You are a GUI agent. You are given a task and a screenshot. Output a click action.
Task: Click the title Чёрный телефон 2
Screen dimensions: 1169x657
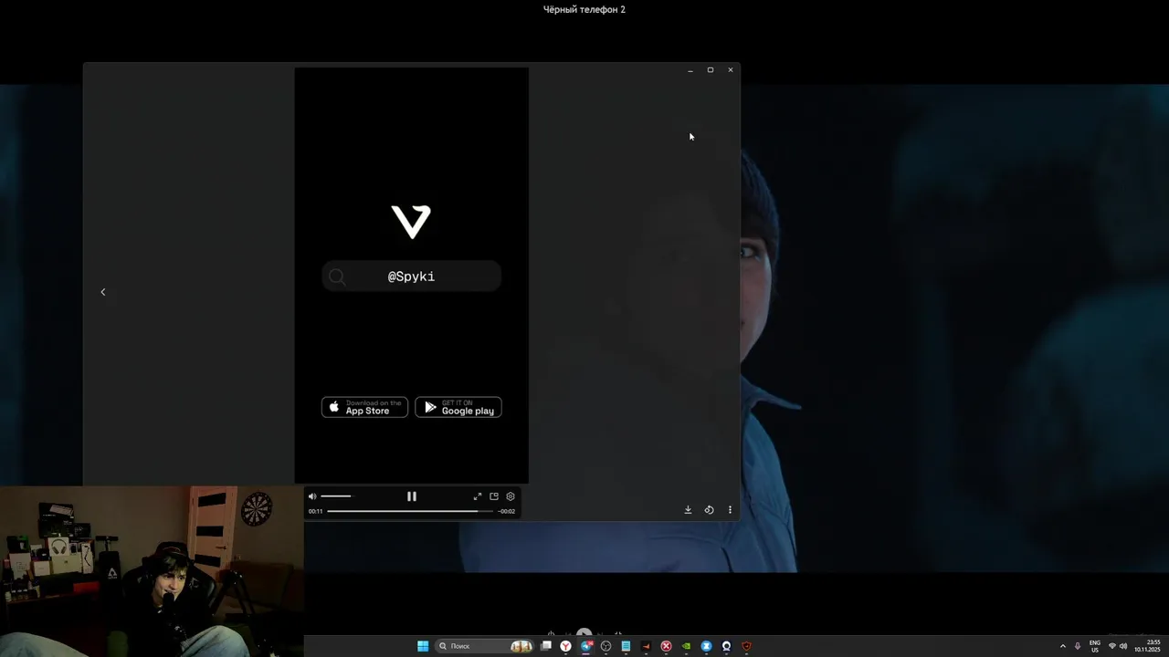pyautogui.click(x=584, y=9)
